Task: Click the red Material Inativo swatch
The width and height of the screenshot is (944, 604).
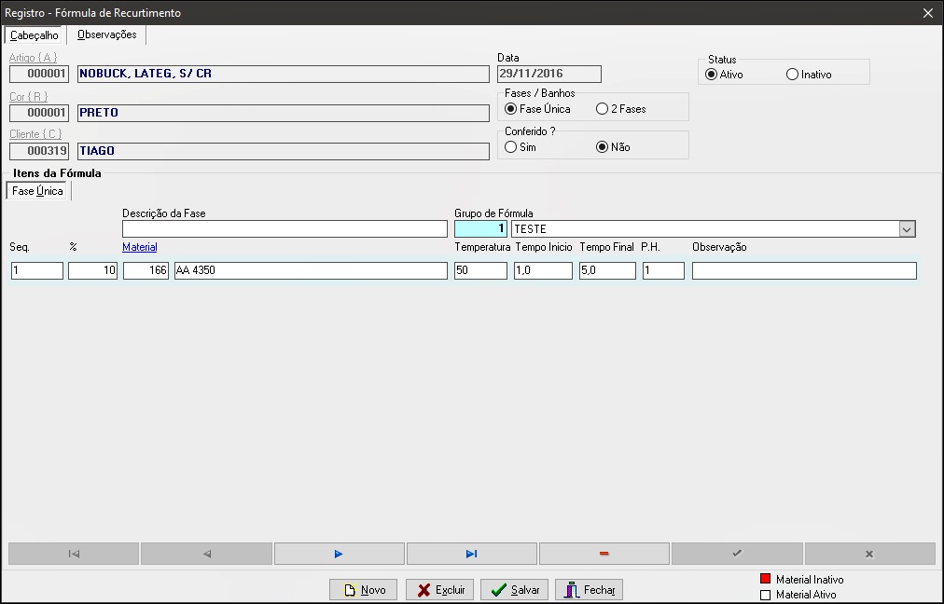Action: [765, 579]
